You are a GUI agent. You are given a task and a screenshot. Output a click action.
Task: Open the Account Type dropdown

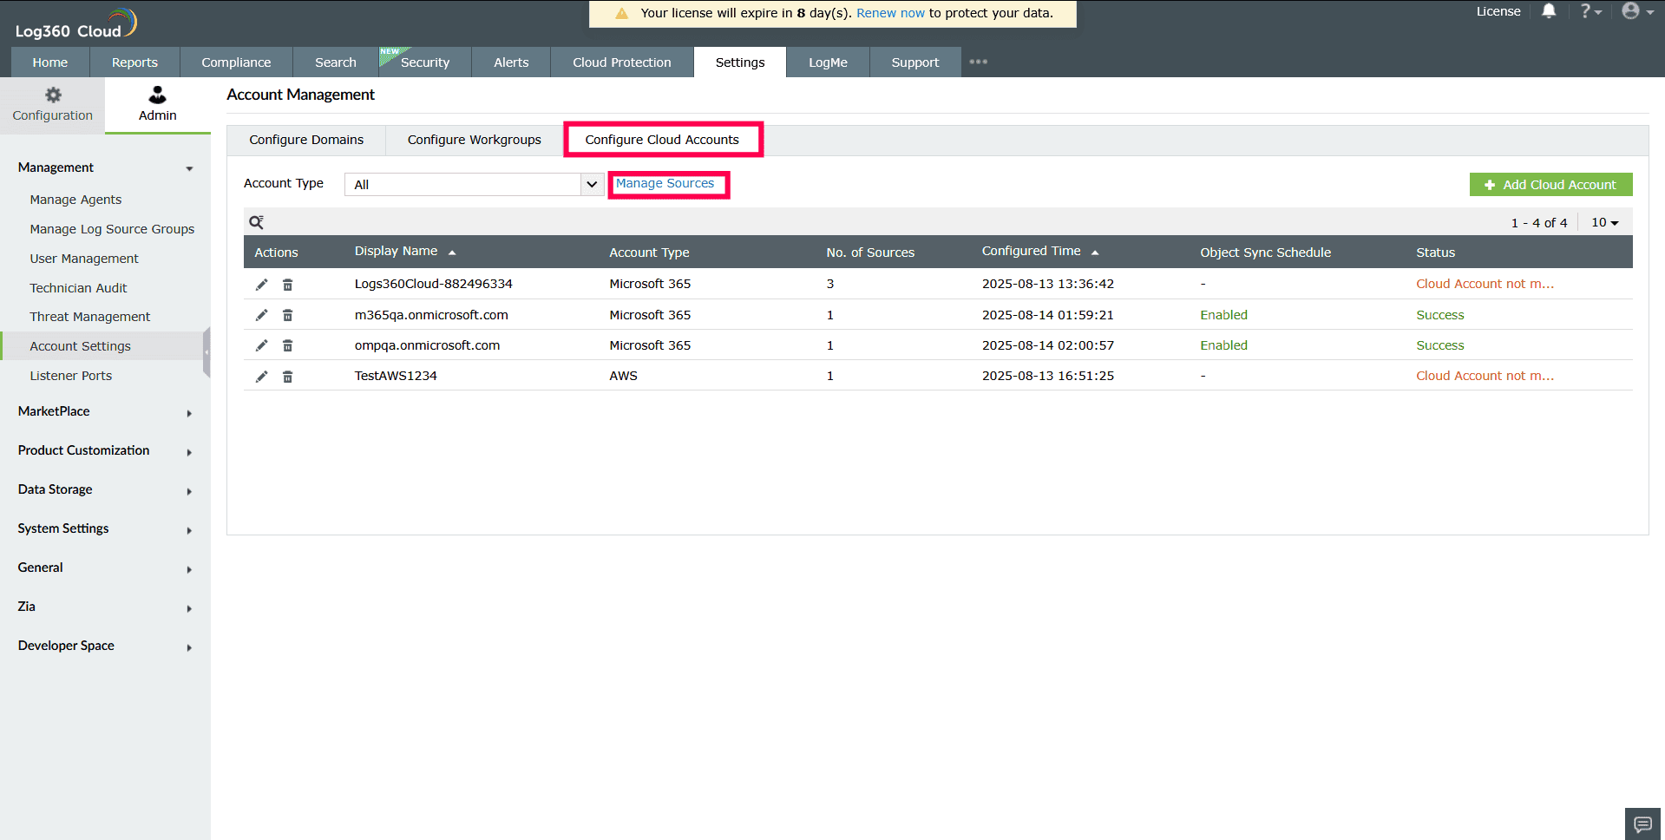pyautogui.click(x=474, y=184)
